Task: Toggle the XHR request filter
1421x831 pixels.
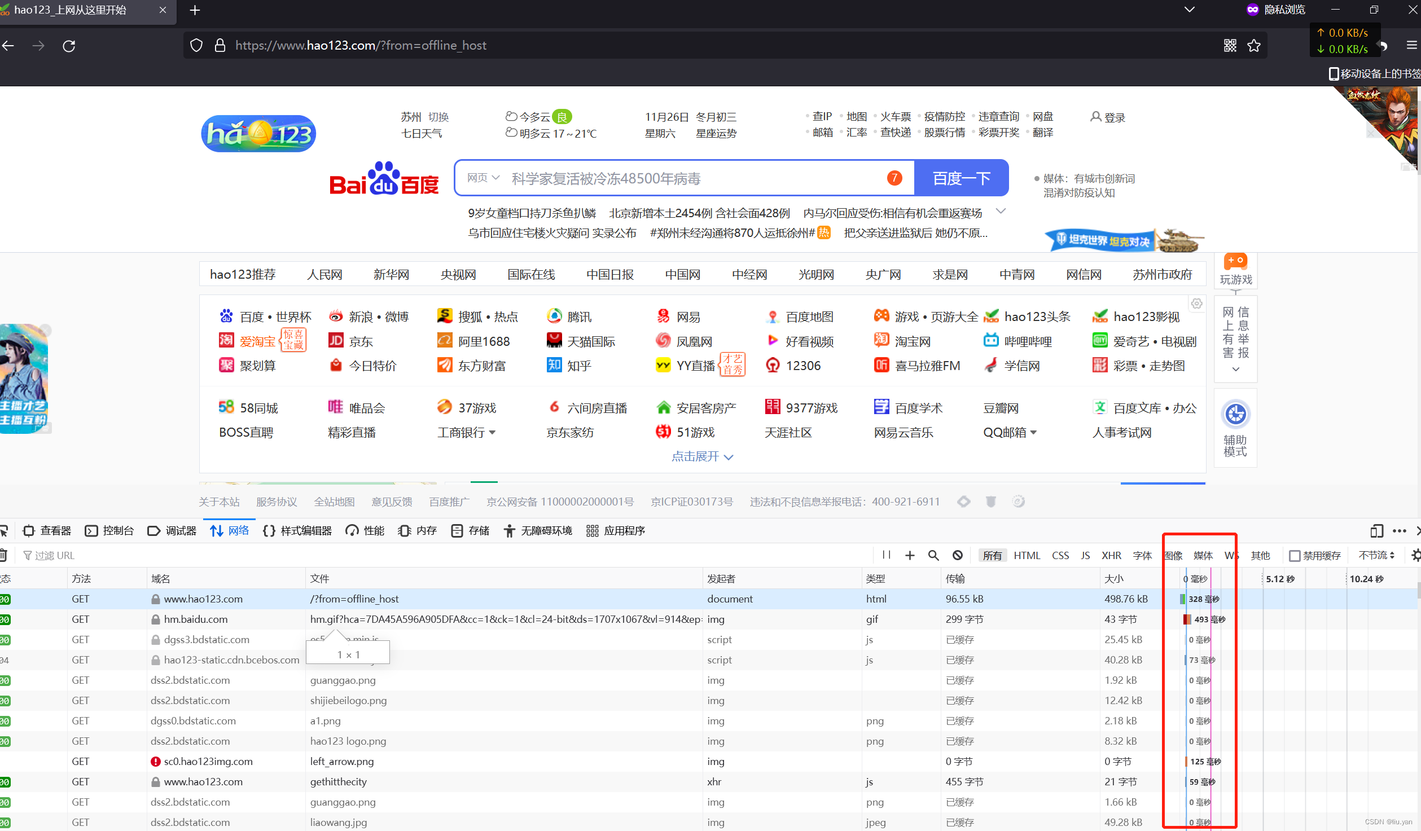Action: click(x=1111, y=556)
